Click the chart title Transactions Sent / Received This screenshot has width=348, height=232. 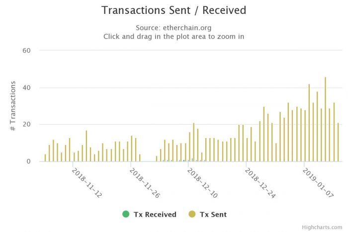[x=174, y=10]
